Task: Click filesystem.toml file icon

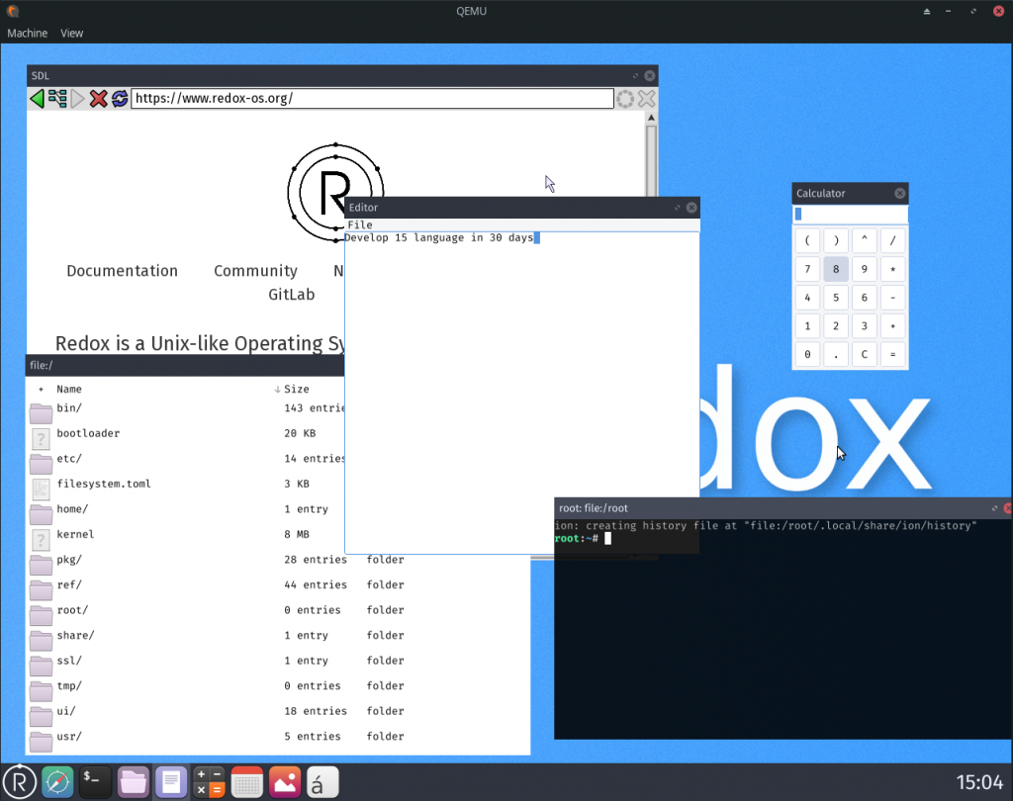Action: pos(41,489)
